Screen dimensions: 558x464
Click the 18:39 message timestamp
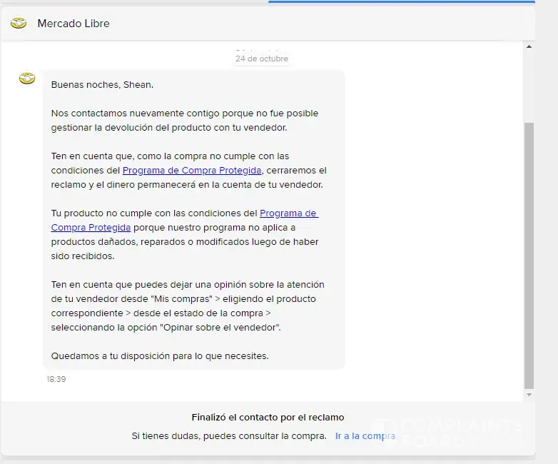point(56,379)
